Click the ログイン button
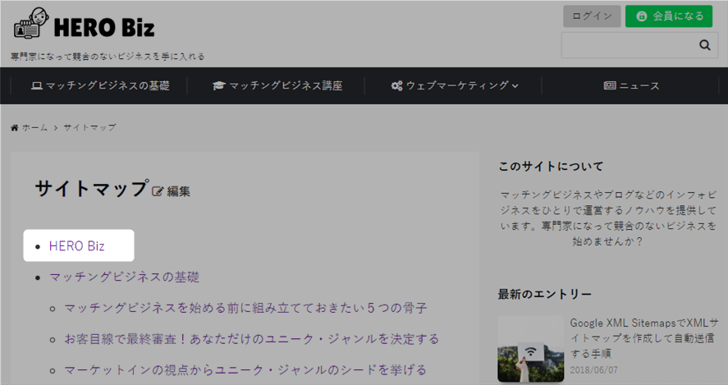The image size is (728, 385). (x=592, y=16)
